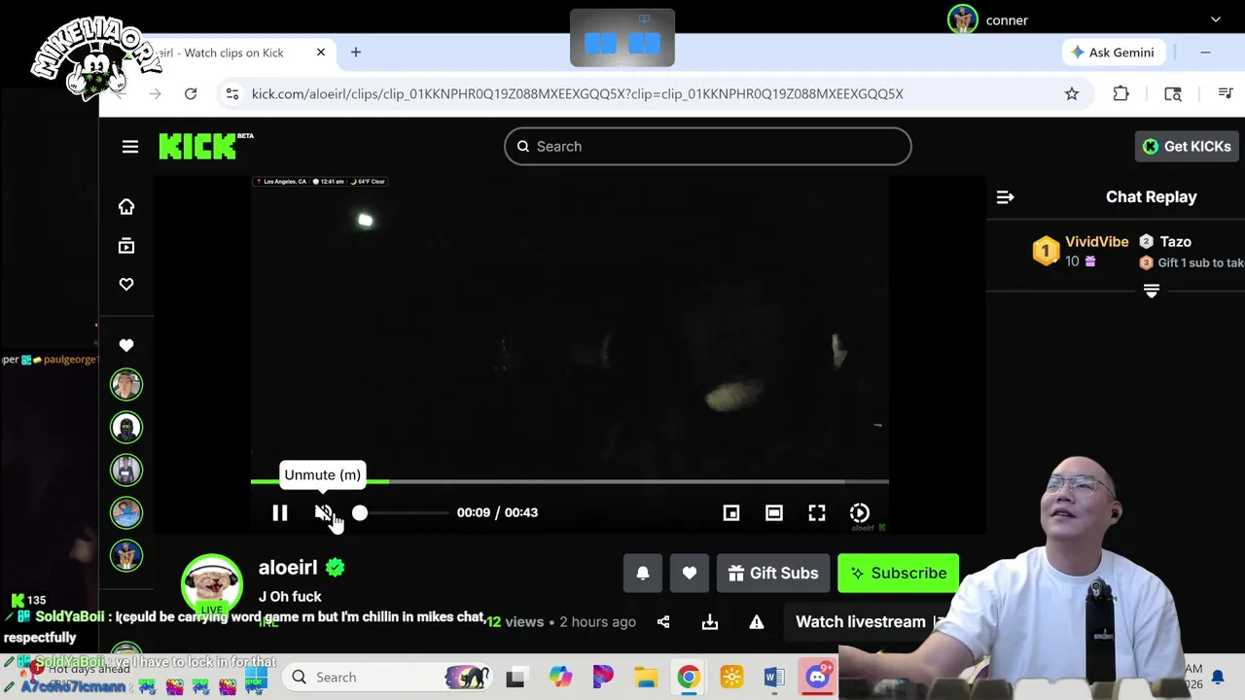Report the clip with the warning icon

(757, 622)
